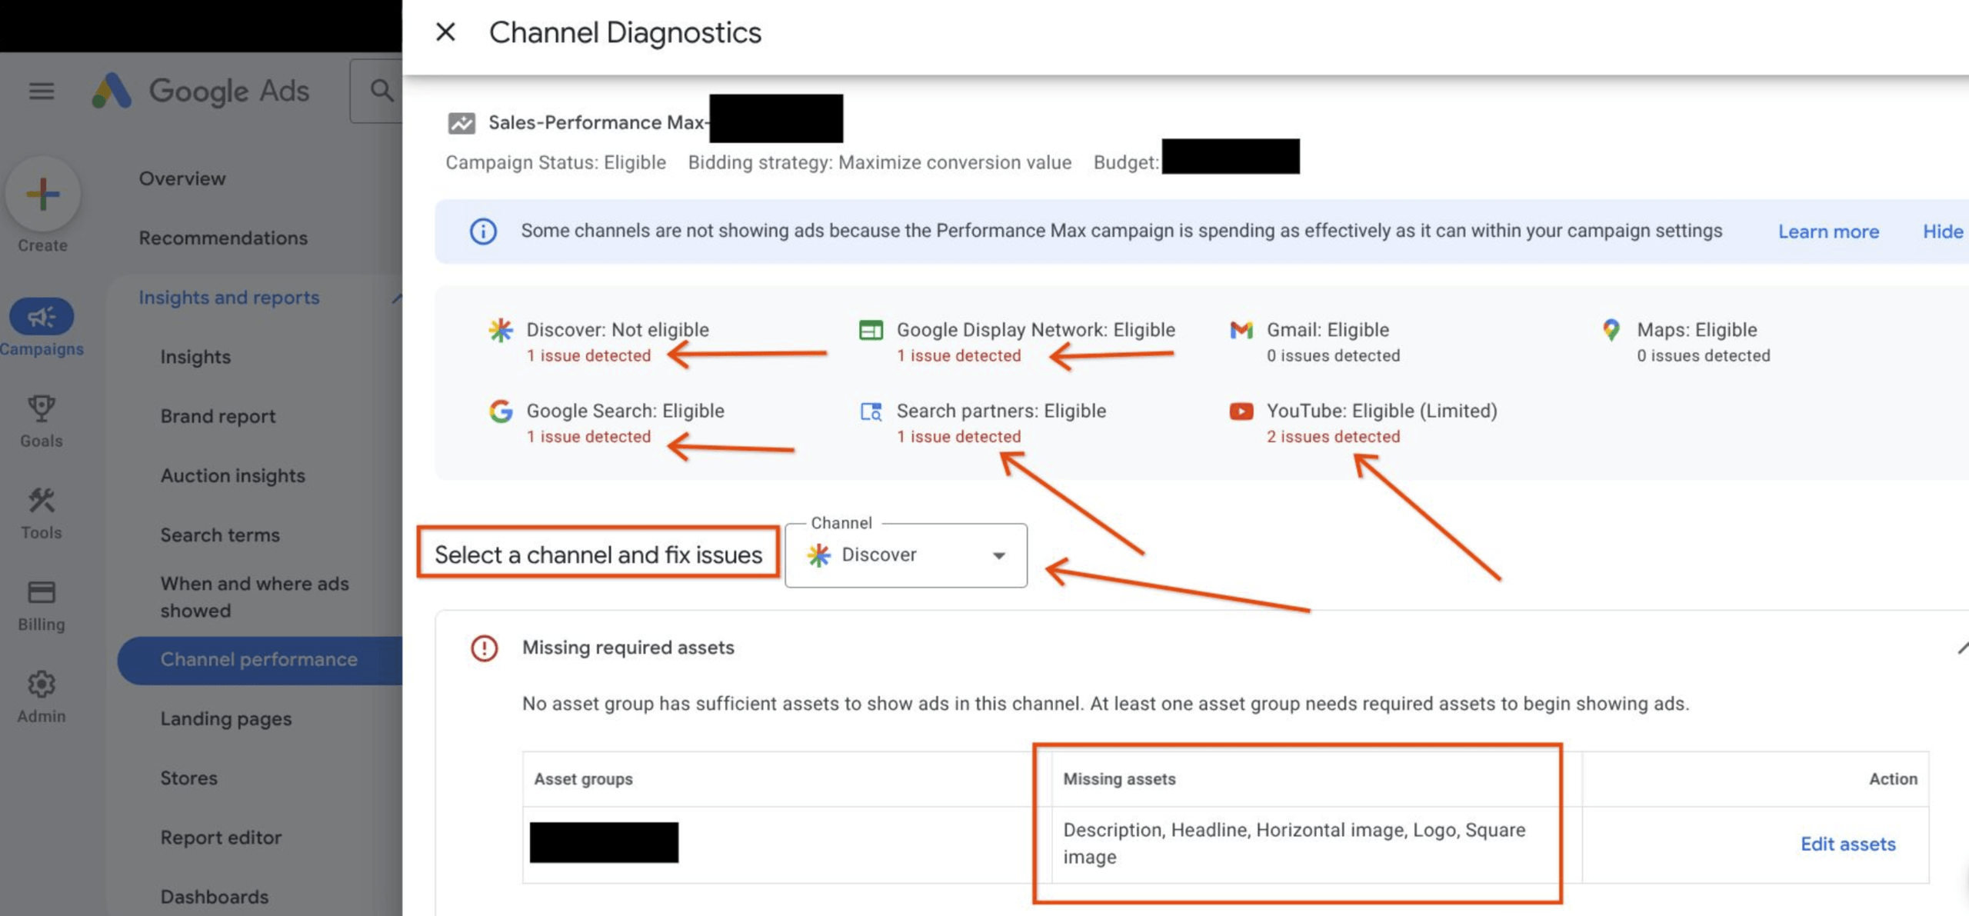
Task: Open Tools wrench icon
Action: (x=42, y=501)
